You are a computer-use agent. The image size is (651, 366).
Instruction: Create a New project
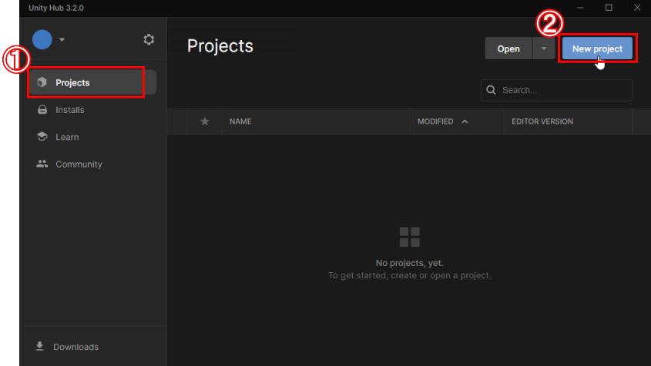click(597, 48)
